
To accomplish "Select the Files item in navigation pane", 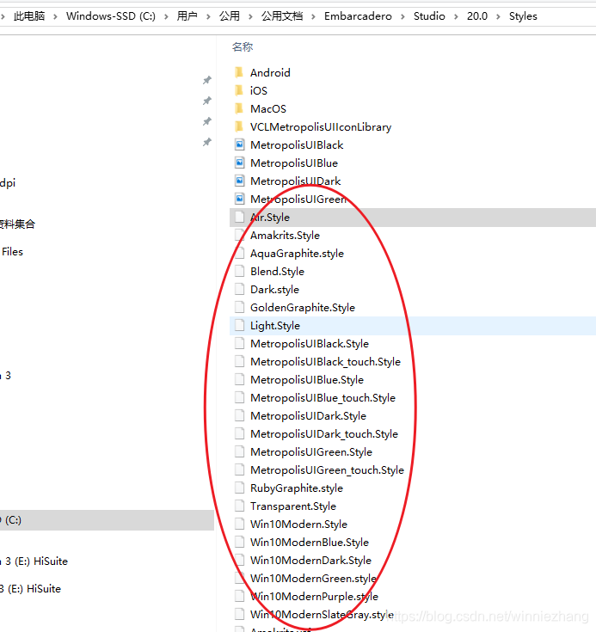I will click(12, 252).
